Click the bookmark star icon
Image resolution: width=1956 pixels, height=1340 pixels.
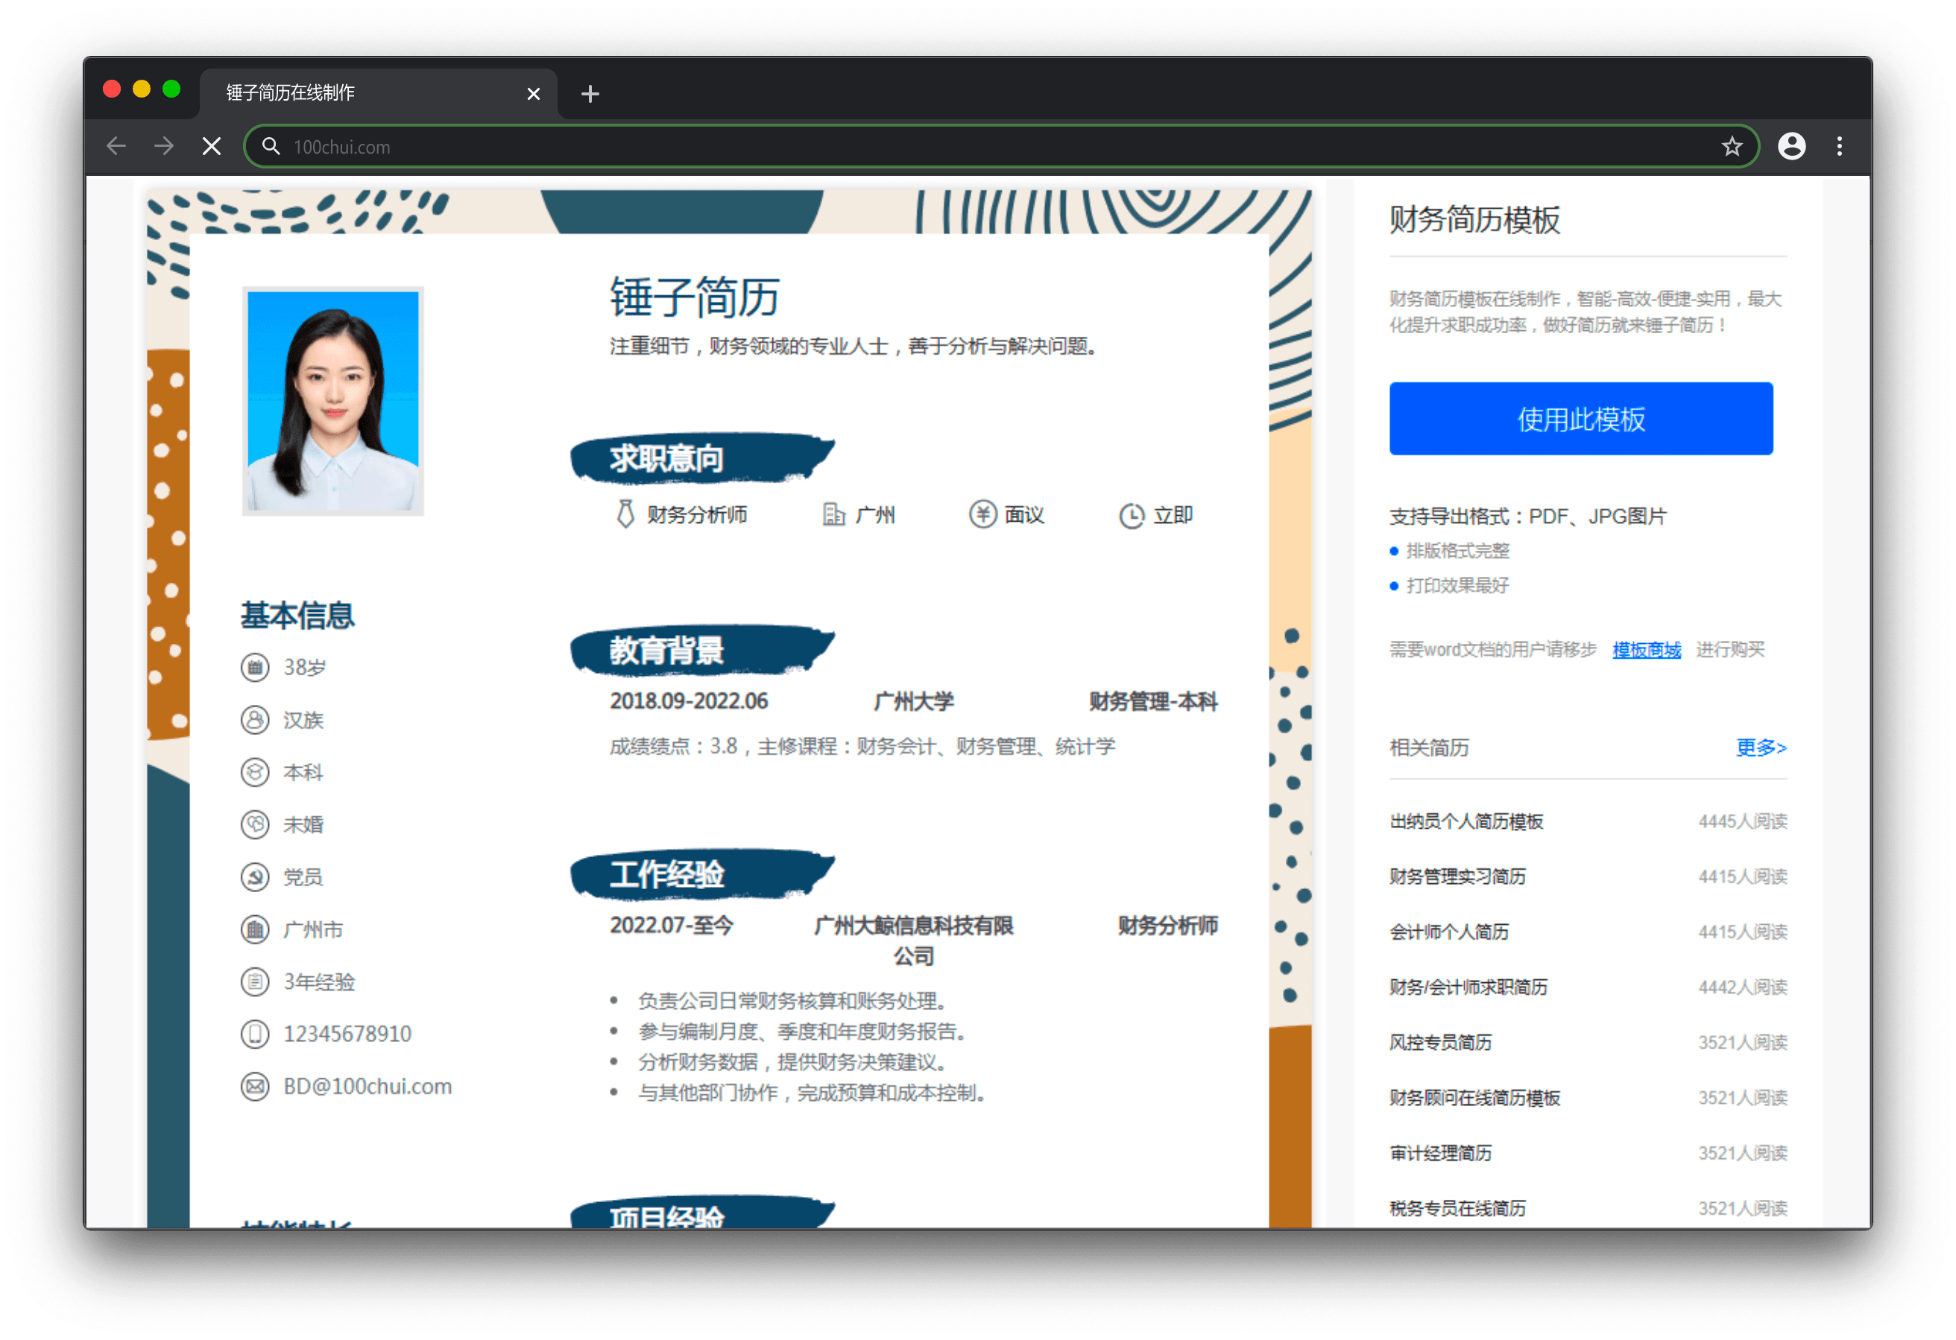pos(1732,147)
